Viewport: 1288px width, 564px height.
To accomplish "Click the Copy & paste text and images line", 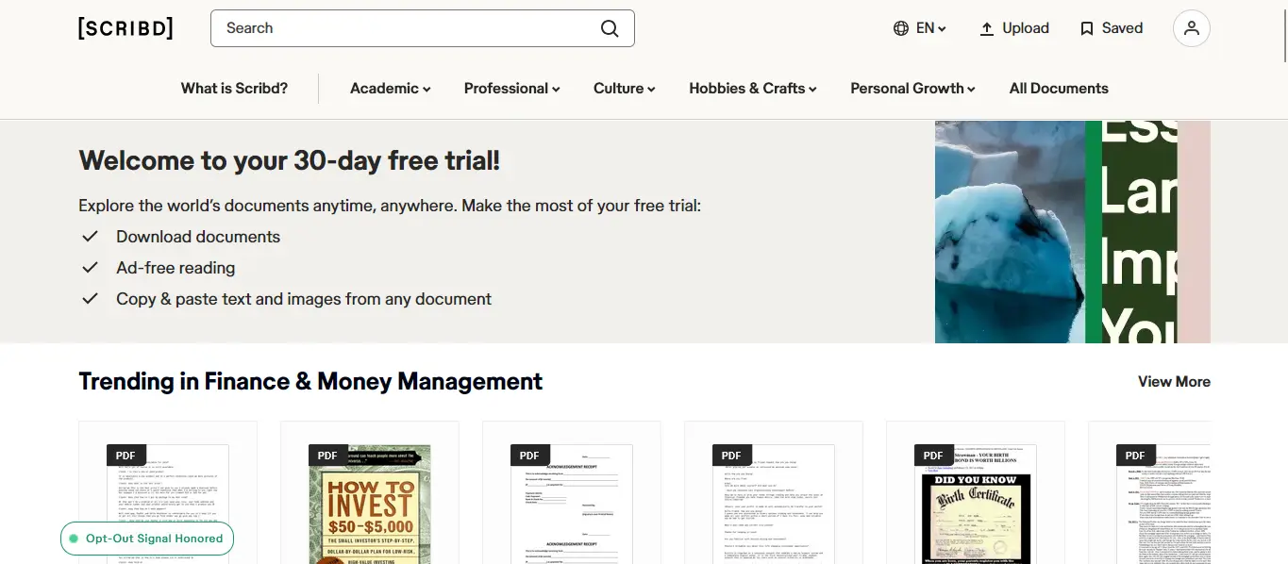I will click(x=304, y=299).
